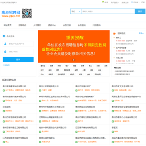Screen dimensions: 146x146
Task: Click the password input field
Action: [18, 52]
